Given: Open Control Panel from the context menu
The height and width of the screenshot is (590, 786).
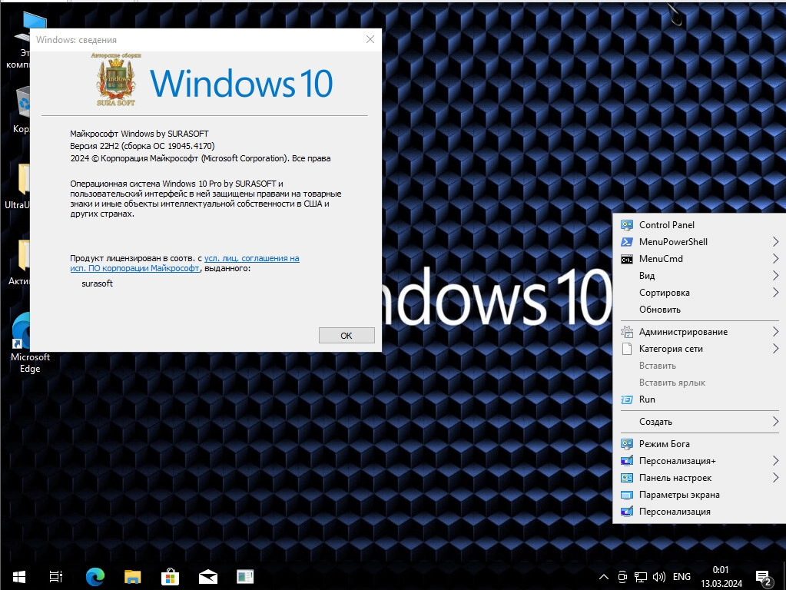Looking at the screenshot, I should 666,225.
